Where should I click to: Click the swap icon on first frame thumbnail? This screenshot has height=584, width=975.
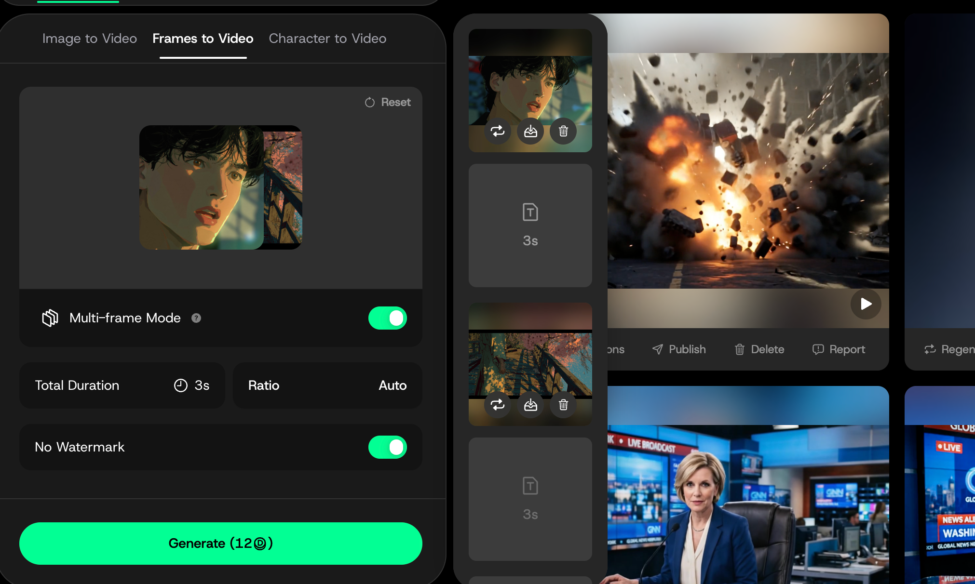[498, 131]
